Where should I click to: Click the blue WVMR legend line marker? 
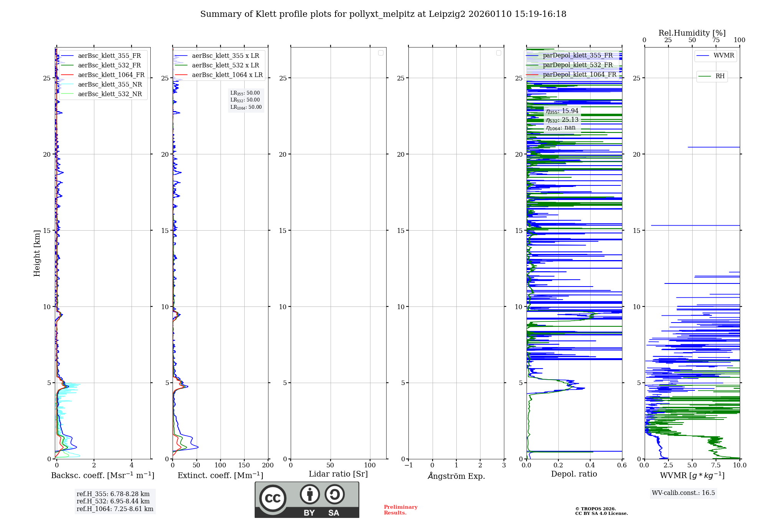703,56
